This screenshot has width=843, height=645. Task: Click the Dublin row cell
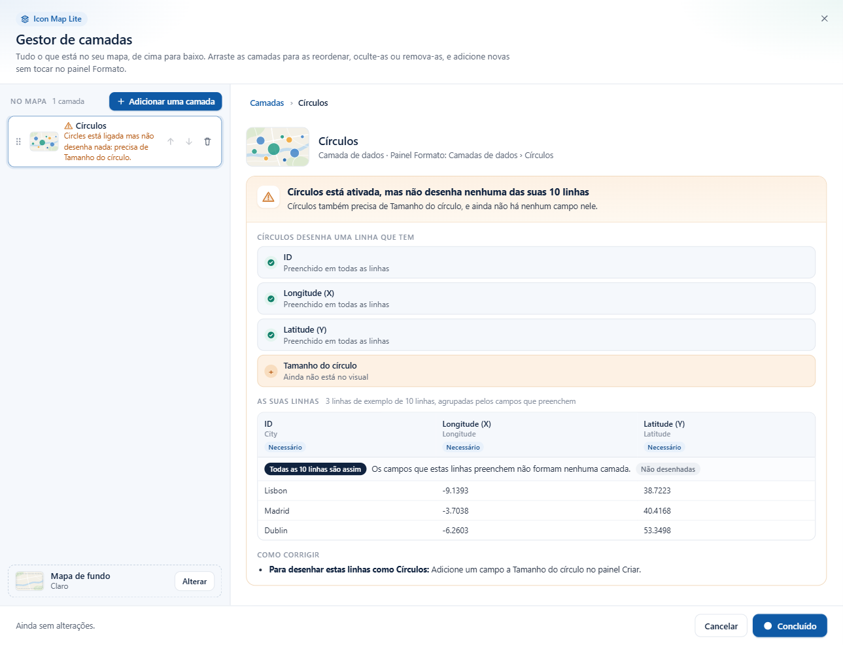276,531
